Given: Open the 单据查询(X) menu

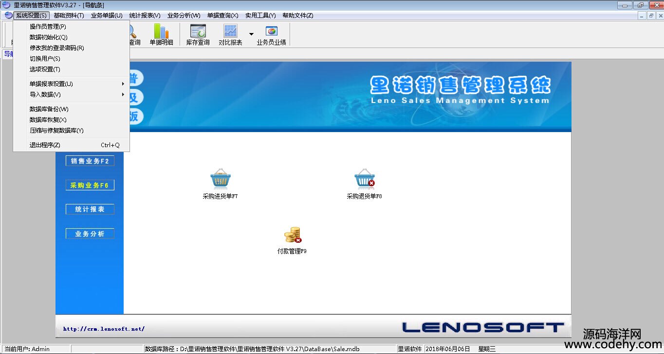Looking at the screenshot, I should pyautogui.click(x=222, y=16).
